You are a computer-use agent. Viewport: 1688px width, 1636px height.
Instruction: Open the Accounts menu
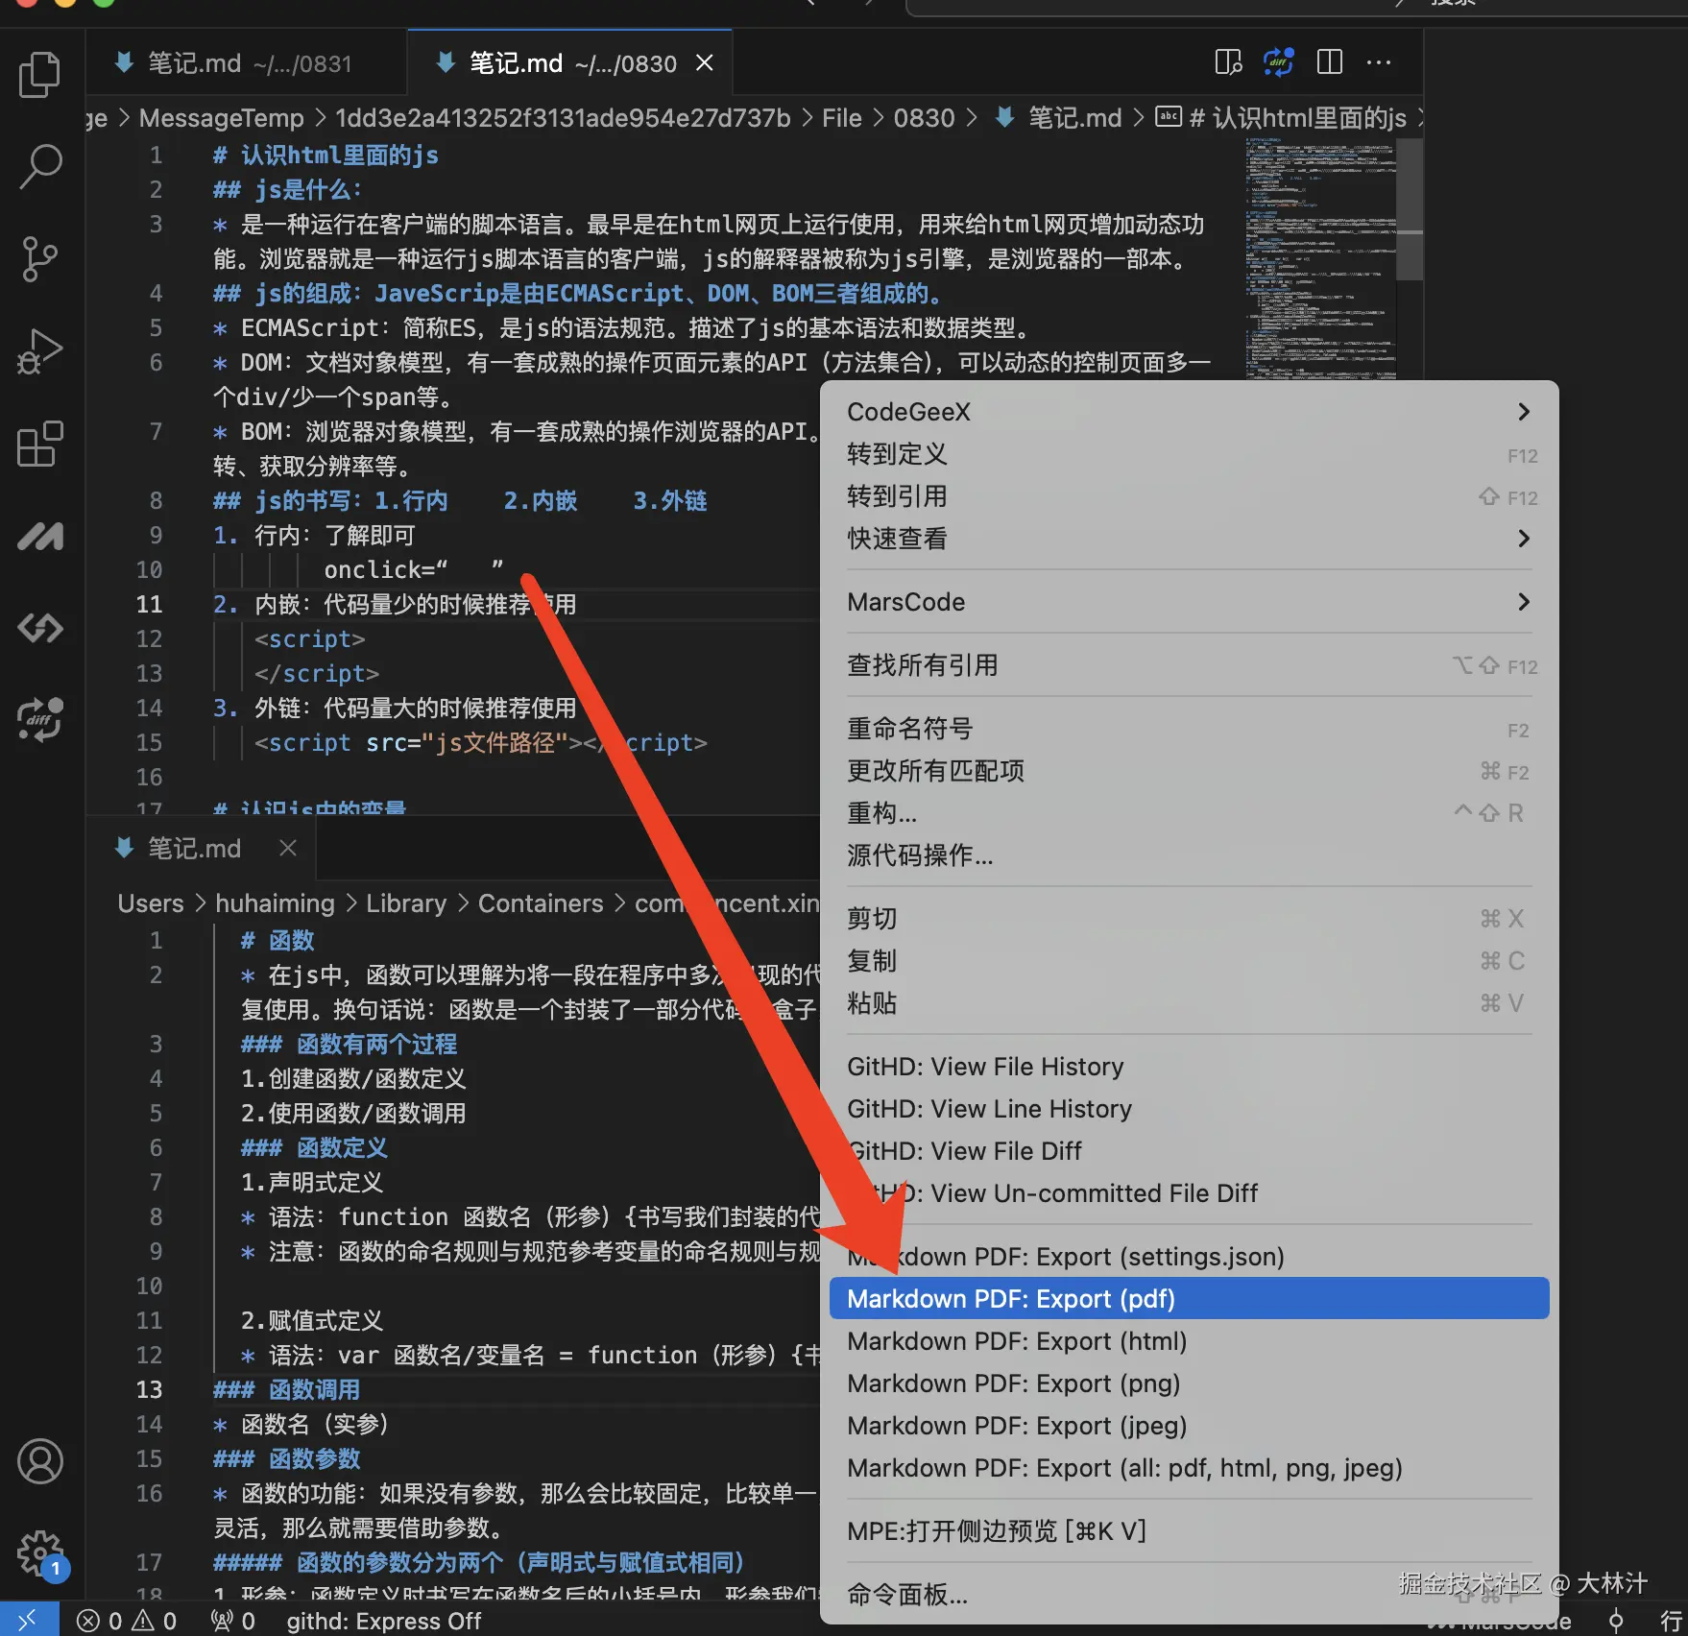point(40,1461)
